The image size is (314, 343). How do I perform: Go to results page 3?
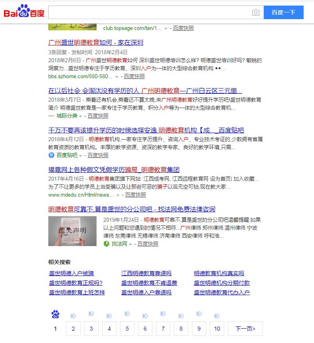click(x=91, y=329)
